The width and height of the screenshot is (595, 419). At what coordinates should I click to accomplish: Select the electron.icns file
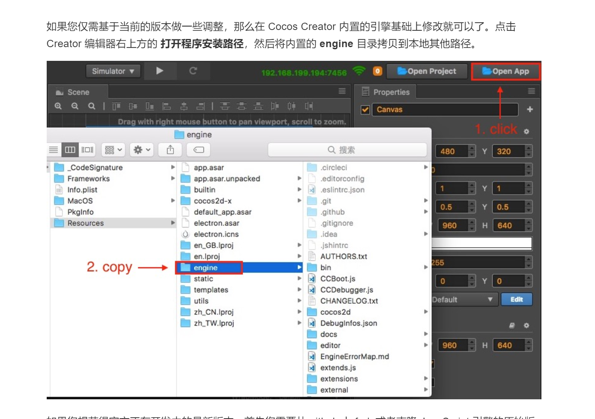[x=239, y=234]
